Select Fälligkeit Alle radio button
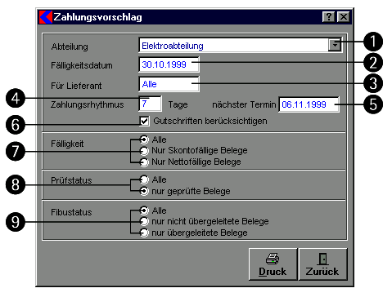The height and width of the screenshot is (297, 392). click(x=144, y=140)
